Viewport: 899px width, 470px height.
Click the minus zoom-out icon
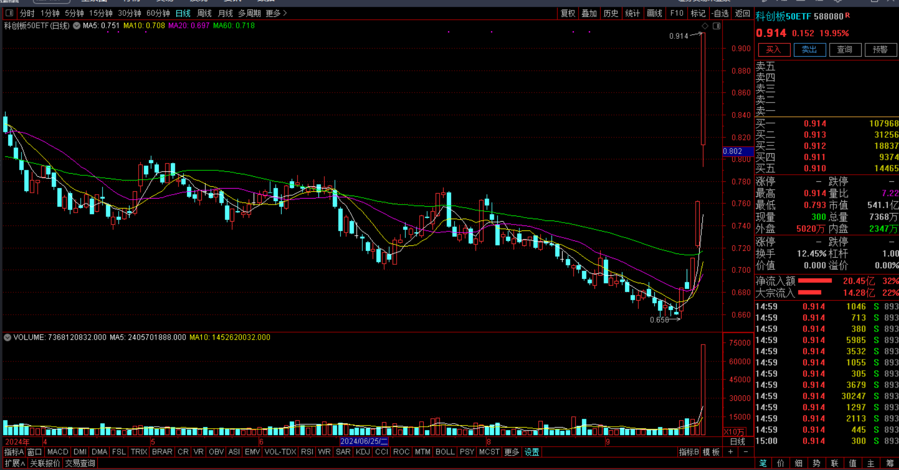pos(746,452)
